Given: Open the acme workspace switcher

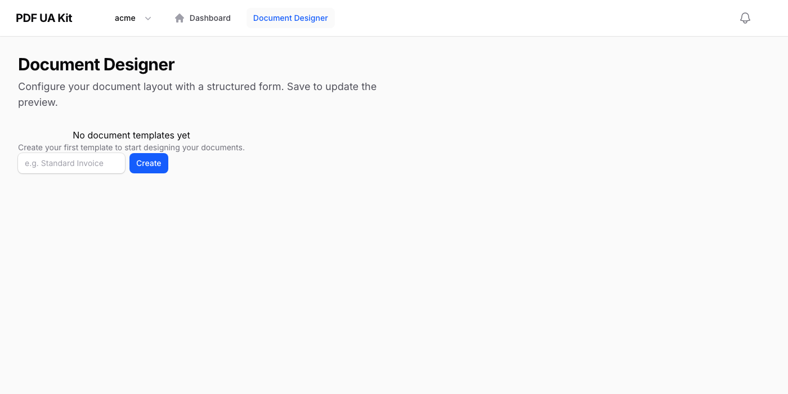Looking at the screenshot, I should (133, 18).
